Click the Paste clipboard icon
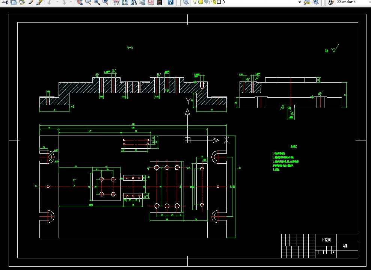 (x=22, y=2)
